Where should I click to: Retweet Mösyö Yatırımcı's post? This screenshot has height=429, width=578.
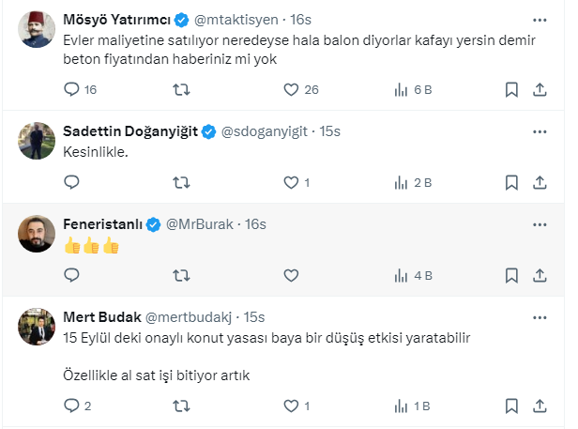182,89
